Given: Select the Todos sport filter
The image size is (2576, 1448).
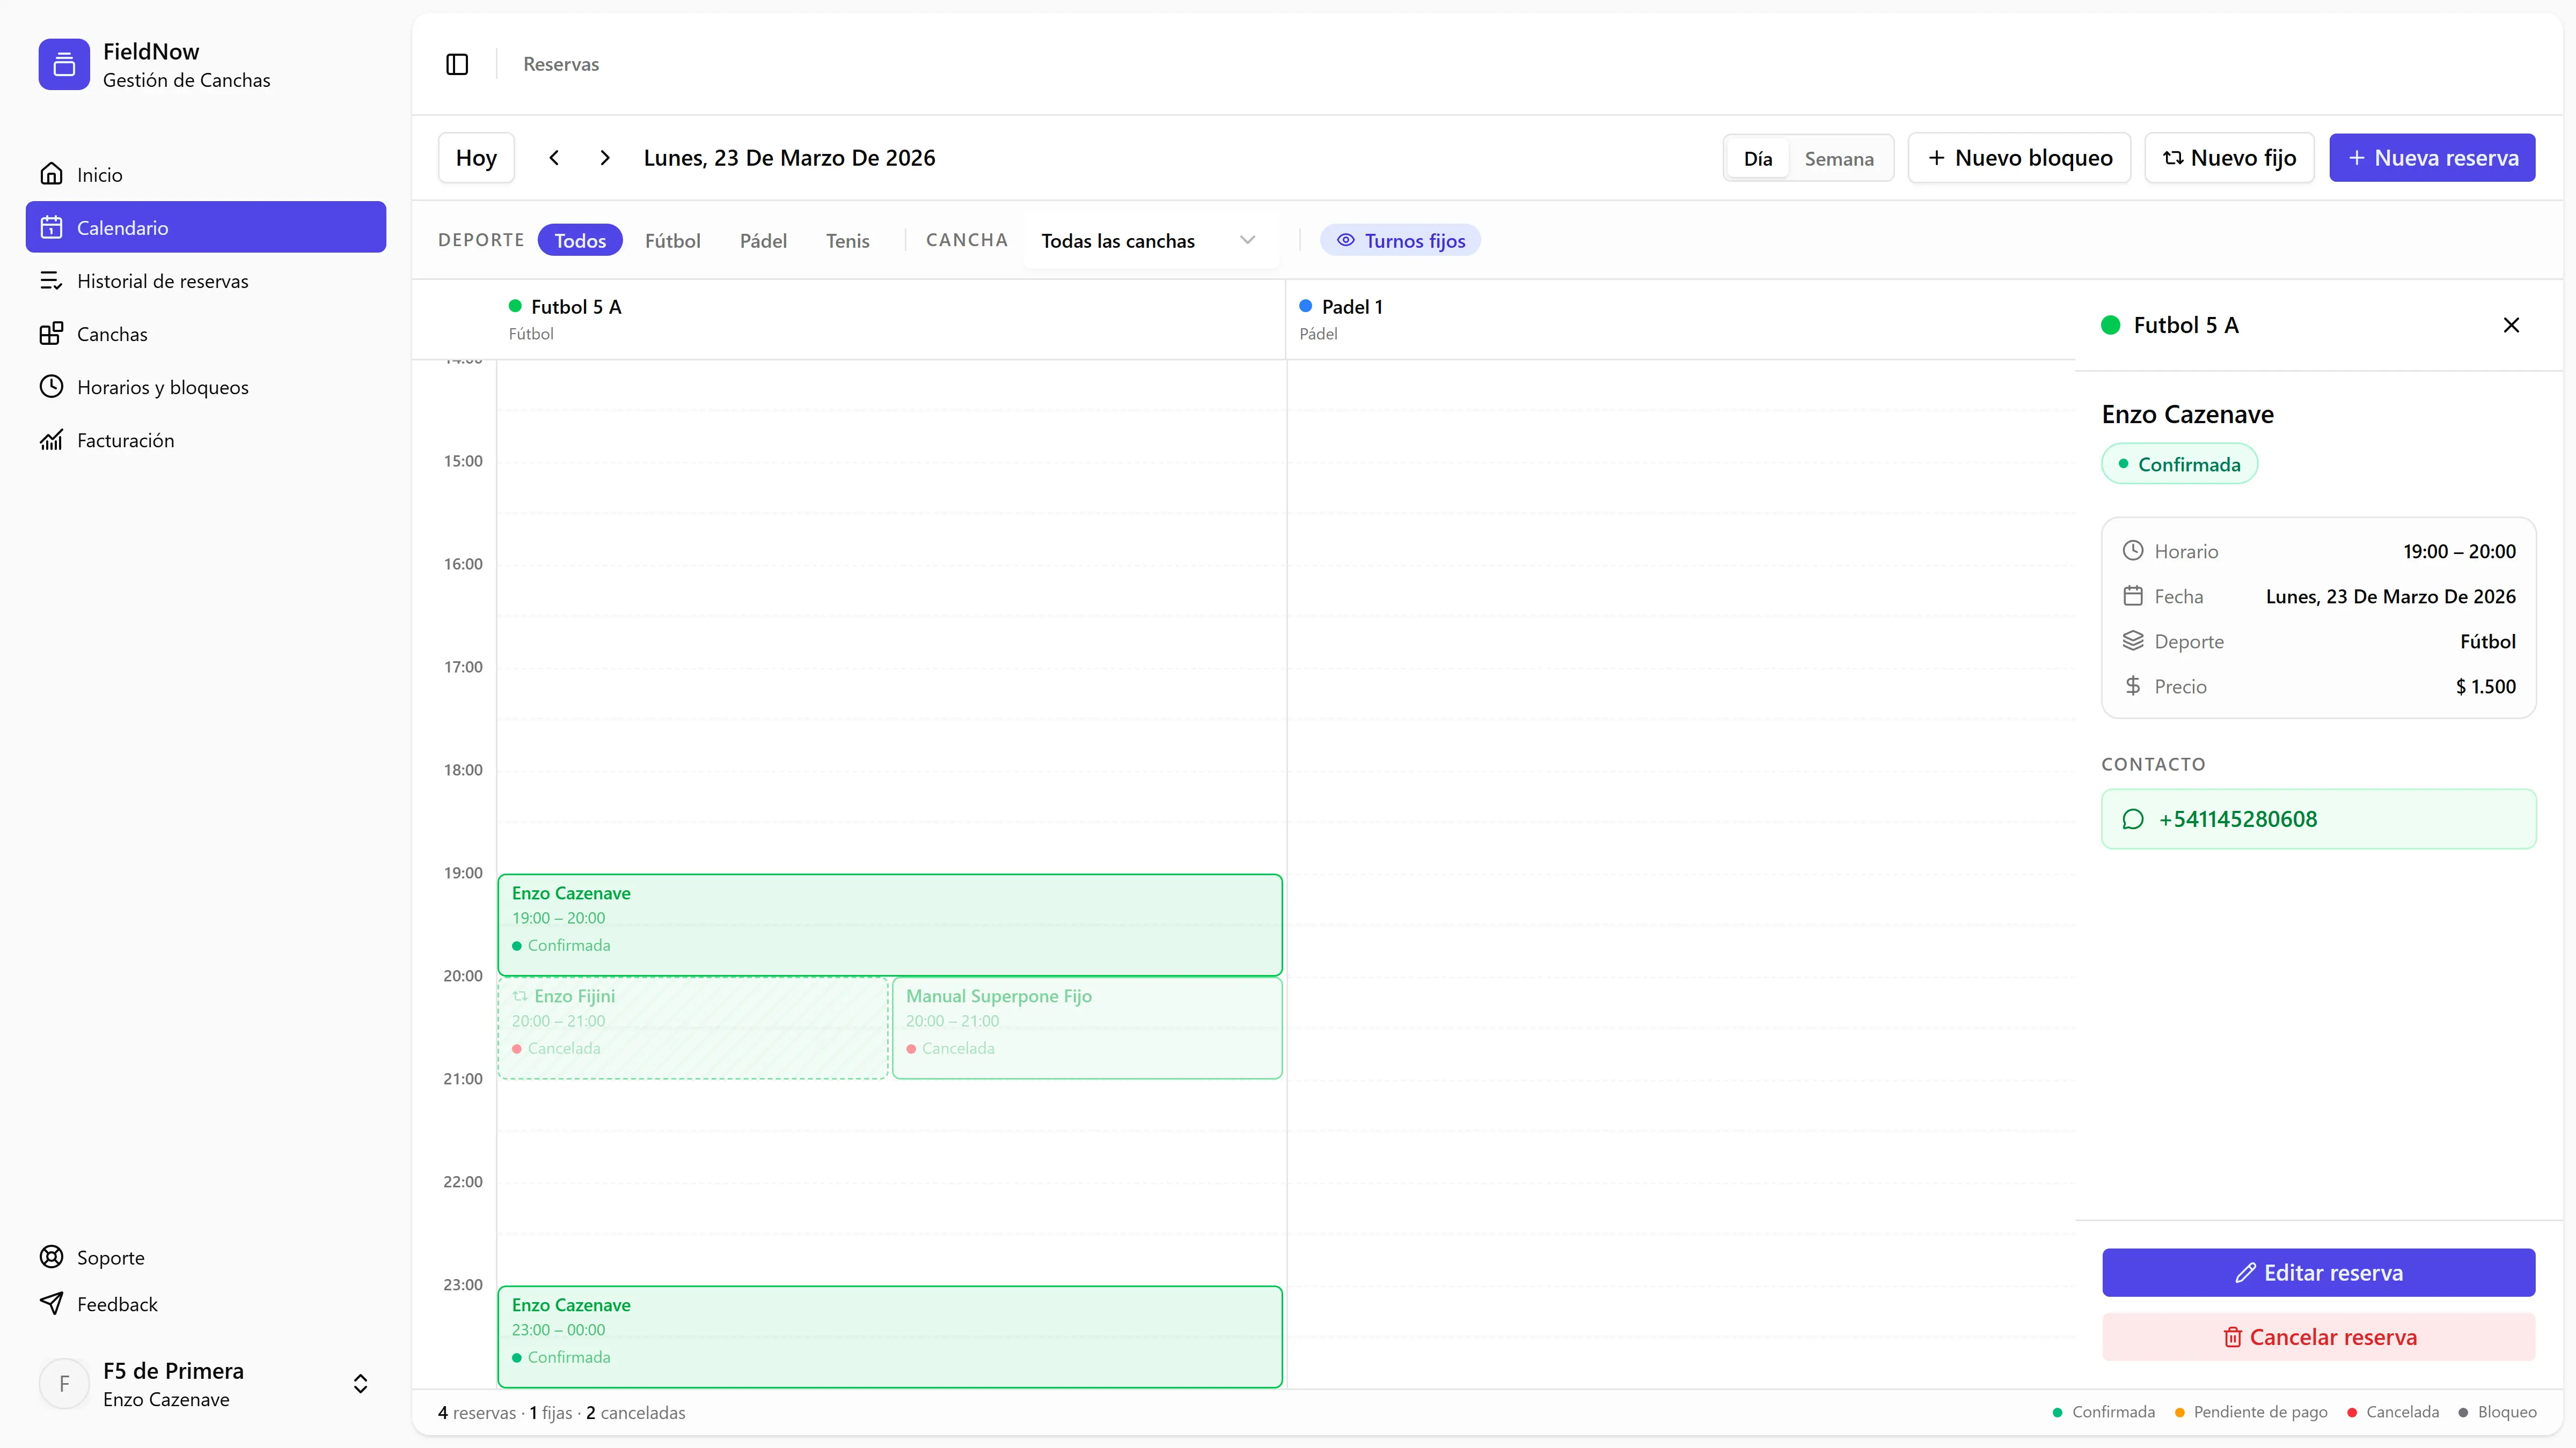Looking at the screenshot, I should (580, 240).
